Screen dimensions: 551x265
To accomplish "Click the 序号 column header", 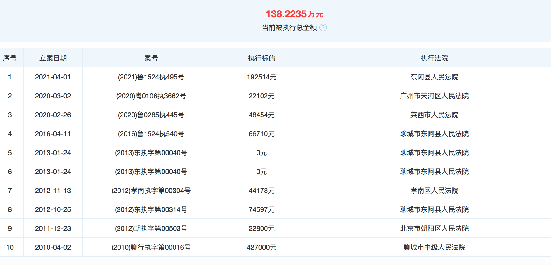I will [x=10, y=58].
